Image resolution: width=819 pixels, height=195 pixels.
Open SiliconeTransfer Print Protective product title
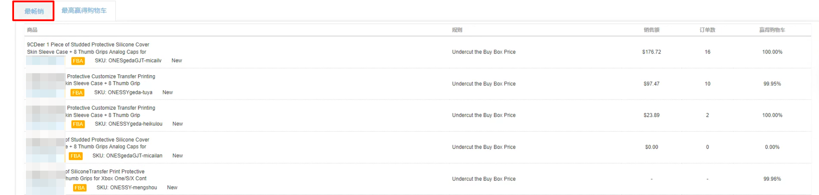tap(106, 175)
